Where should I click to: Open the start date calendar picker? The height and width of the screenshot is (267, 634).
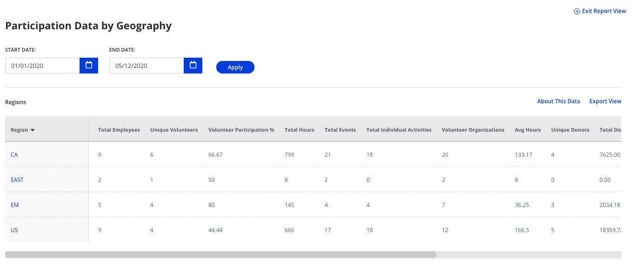click(89, 66)
